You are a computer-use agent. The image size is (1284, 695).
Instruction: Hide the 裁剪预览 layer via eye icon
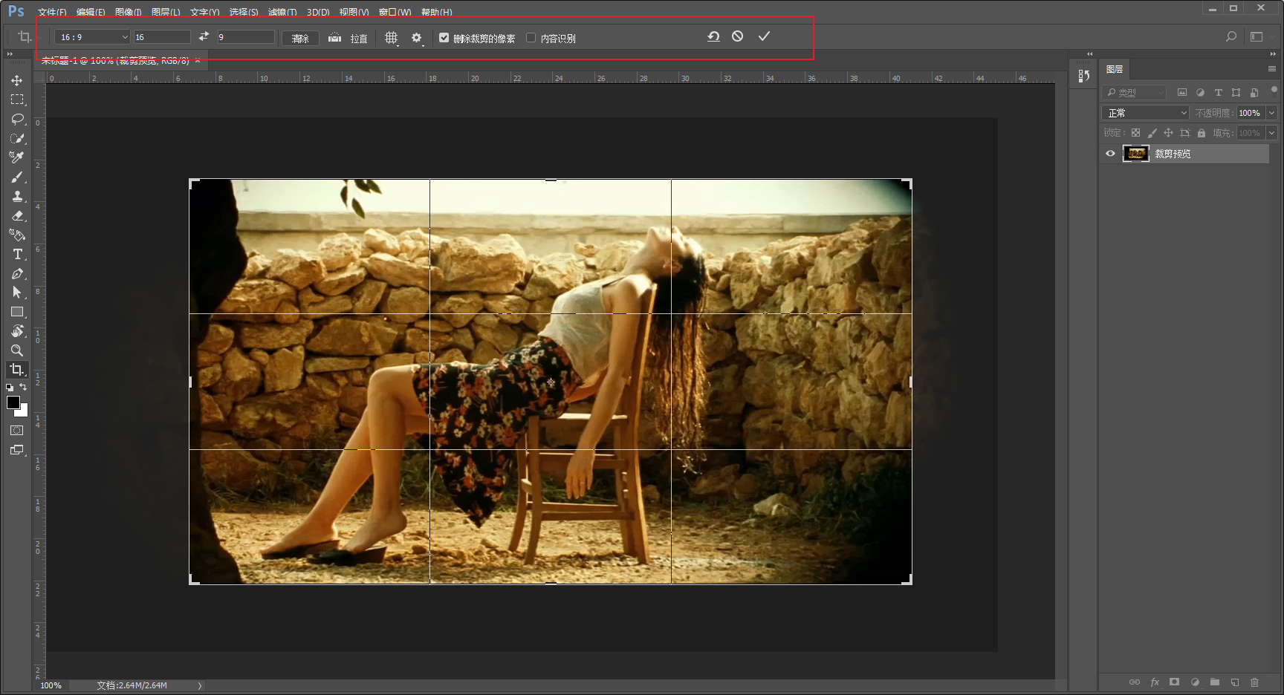[x=1110, y=154]
